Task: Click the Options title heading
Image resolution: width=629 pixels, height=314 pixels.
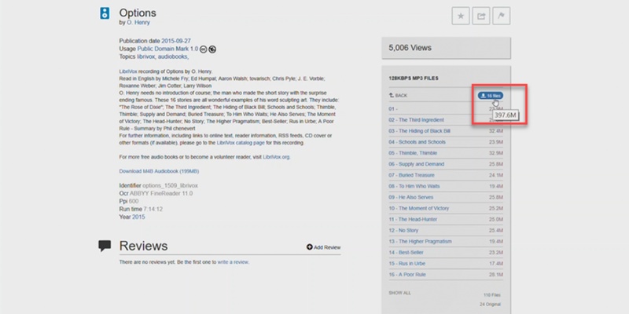Action: pyautogui.click(x=138, y=13)
